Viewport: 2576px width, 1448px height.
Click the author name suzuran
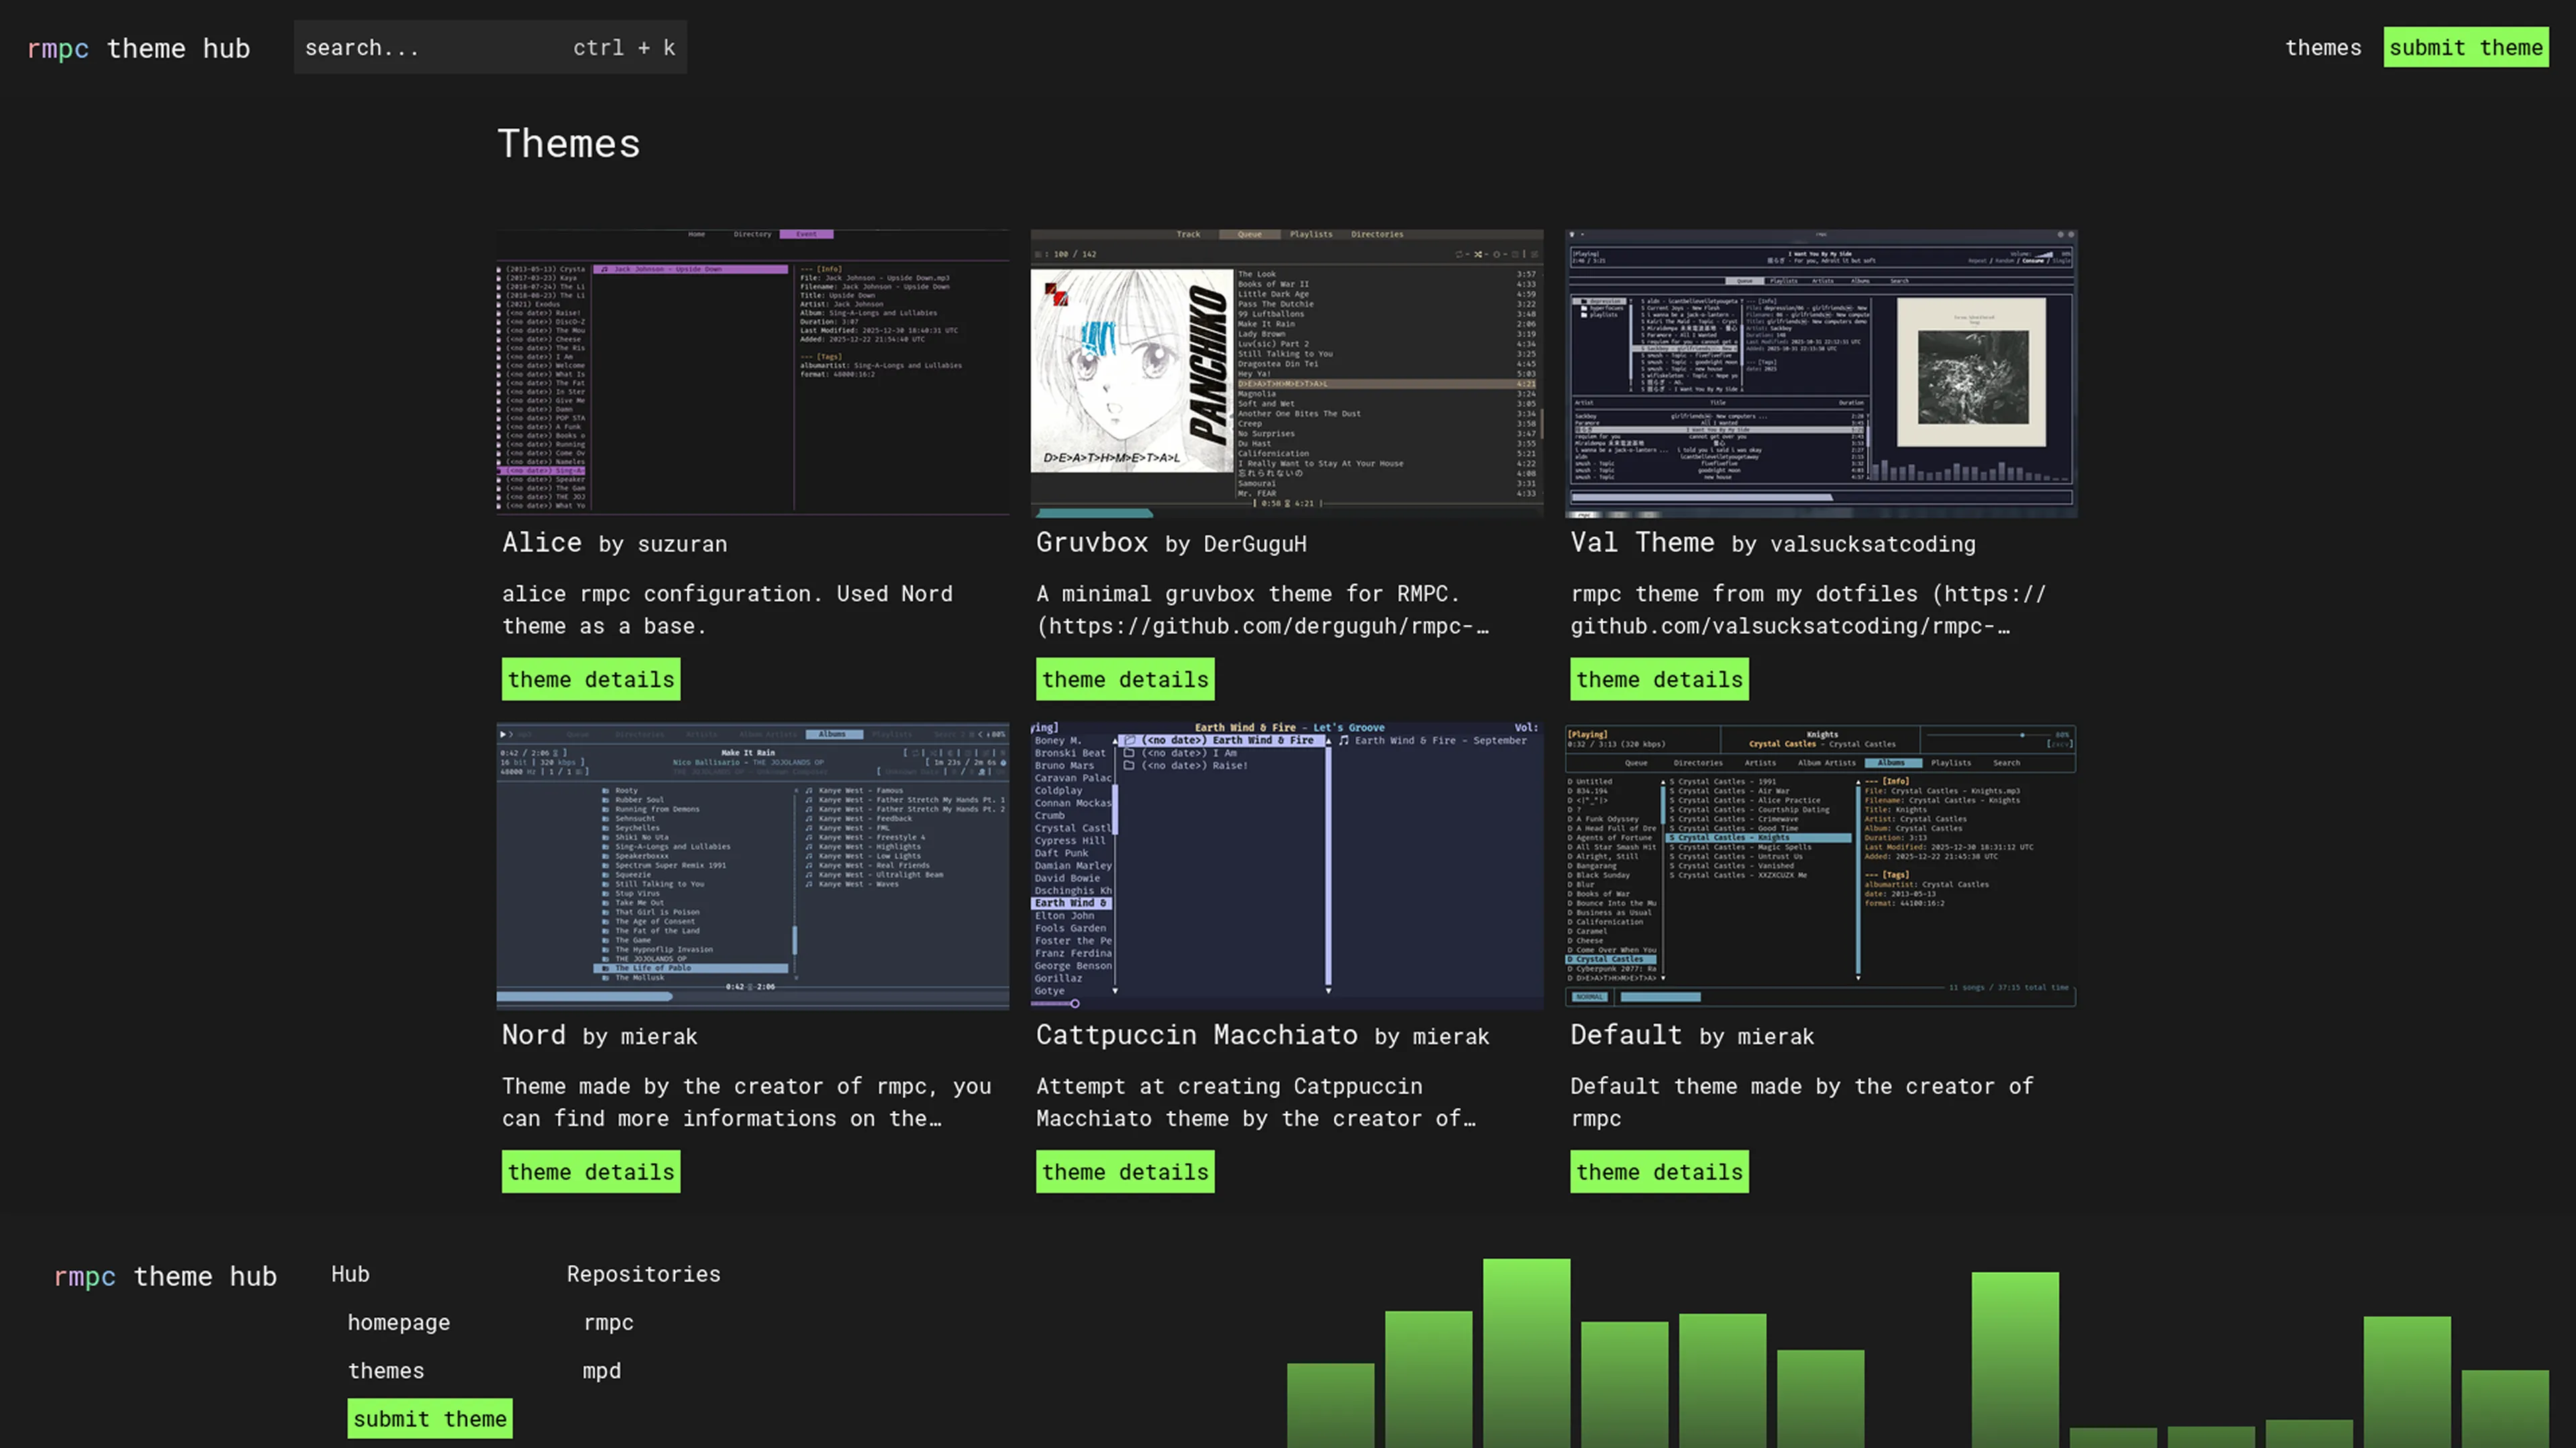click(x=682, y=544)
